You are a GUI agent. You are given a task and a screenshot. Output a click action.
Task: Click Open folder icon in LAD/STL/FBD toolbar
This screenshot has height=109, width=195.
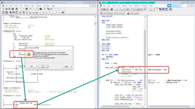(x=6, y=9)
